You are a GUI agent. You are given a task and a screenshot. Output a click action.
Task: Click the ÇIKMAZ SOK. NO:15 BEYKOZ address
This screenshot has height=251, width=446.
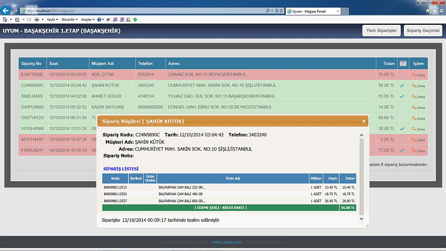point(207,74)
